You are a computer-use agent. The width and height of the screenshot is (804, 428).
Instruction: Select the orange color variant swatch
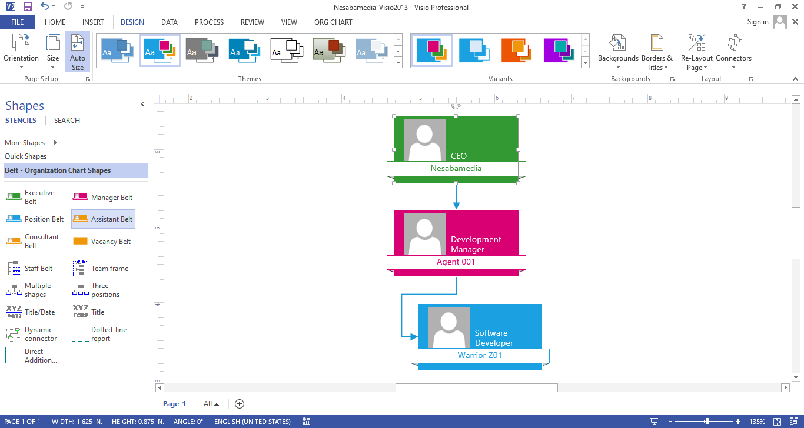pyautogui.click(x=516, y=50)
